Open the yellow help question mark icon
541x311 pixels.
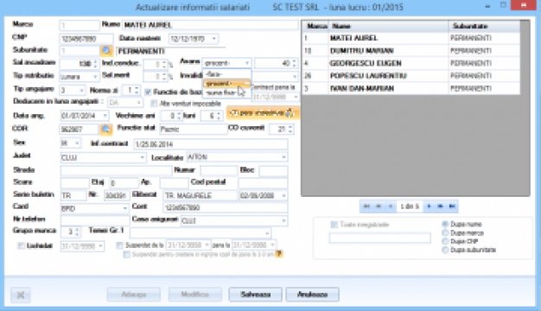(279, 254)
